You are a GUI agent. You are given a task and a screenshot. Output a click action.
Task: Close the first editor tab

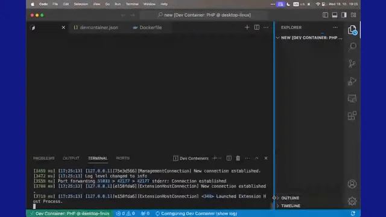[63, 27]
